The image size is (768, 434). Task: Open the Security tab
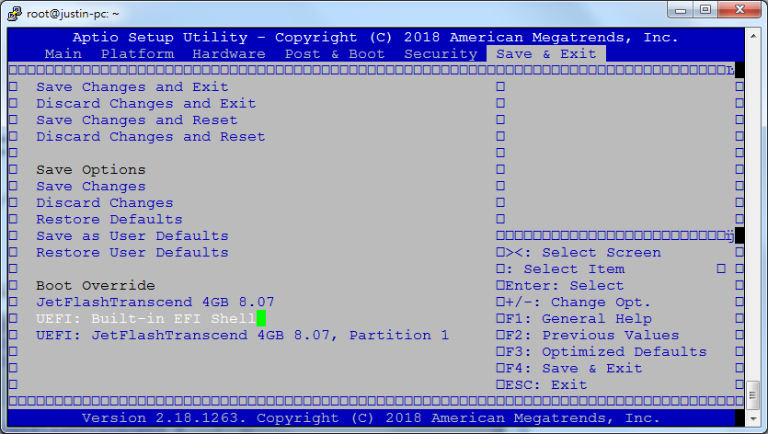[441, 54]
